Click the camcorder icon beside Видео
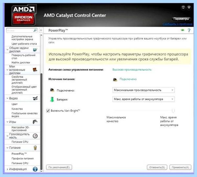Image resolution: width=197 pixels, height=177 pixels. pos(35,98)
